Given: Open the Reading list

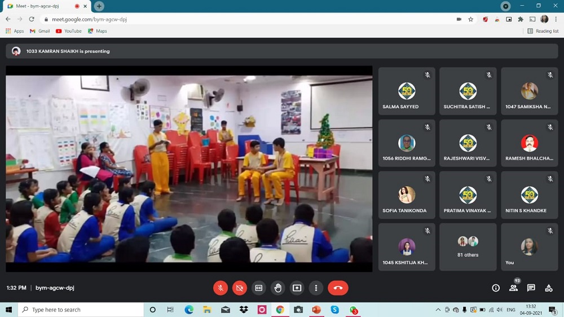Looking at the screenshot, I should pyautogui.click(x=543, y=31).
